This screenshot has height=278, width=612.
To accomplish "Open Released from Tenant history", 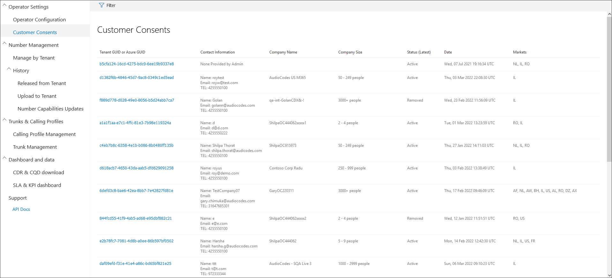I will (x=42, y=83).
